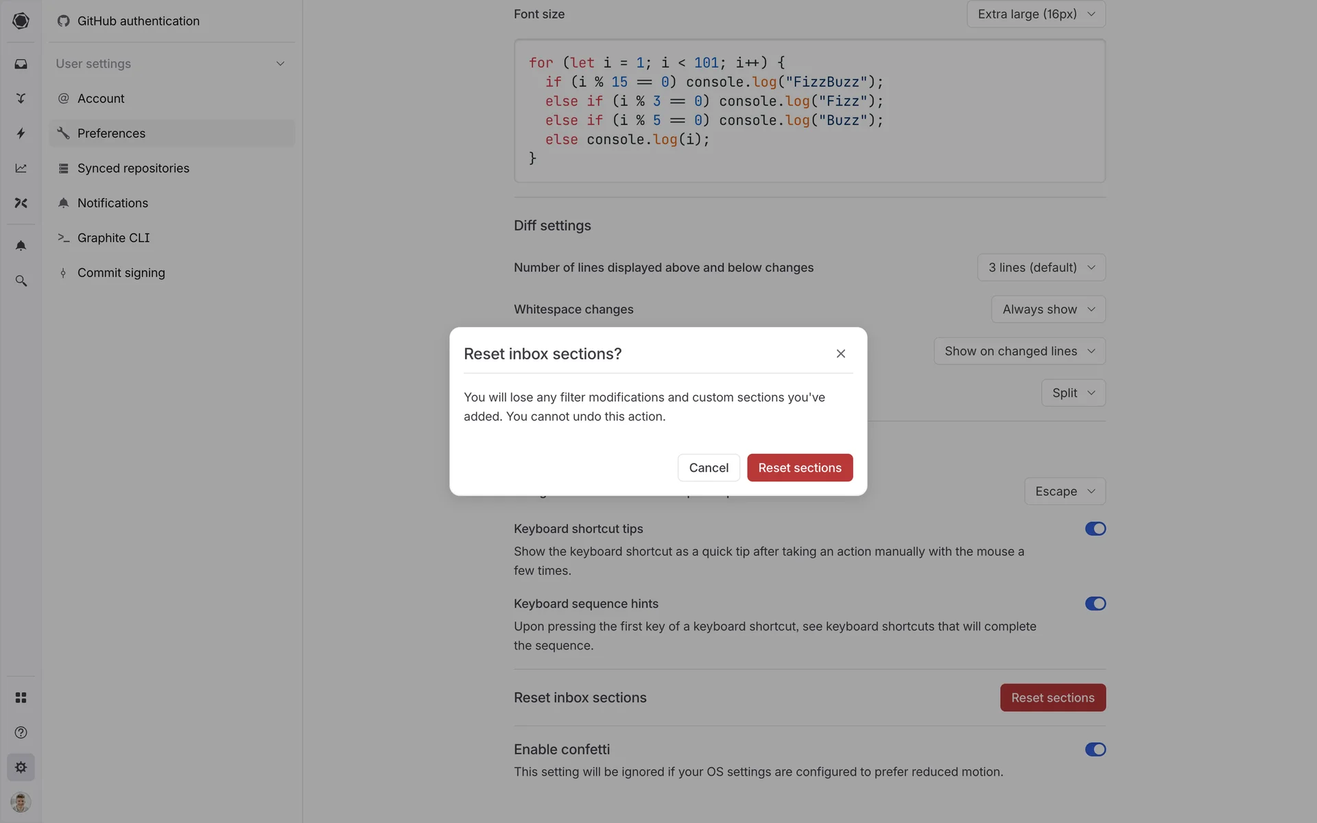Open the Whitespace changes Always show dropdown
1317x823 pixels.
[1047, 309]
